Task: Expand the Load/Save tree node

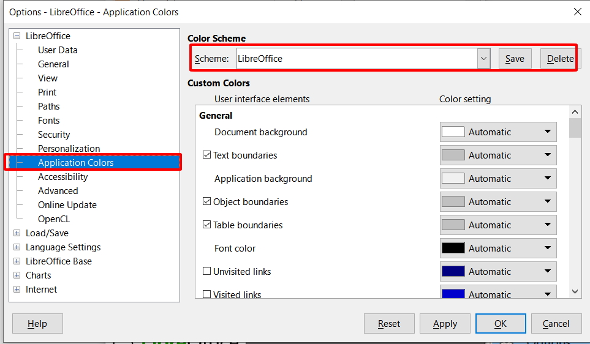Action: click(x=17, y=233)
